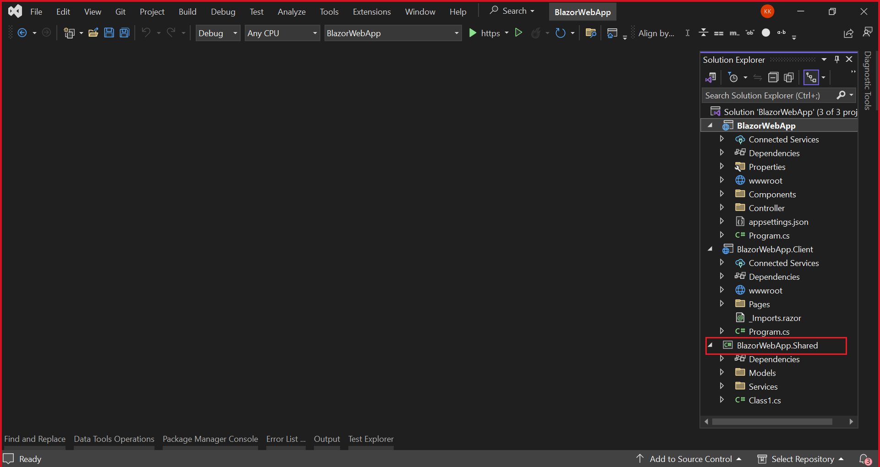Collapse the BlazorWebApp project node
The height and width of the screenshot is (467, 880).
pyautogui.click(x=710, y=125)
